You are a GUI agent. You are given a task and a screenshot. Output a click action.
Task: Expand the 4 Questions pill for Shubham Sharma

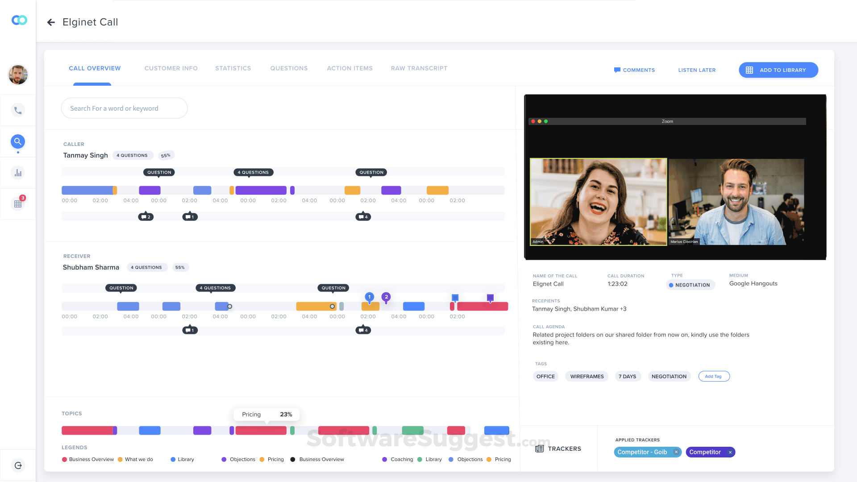[x=147, y=267]
